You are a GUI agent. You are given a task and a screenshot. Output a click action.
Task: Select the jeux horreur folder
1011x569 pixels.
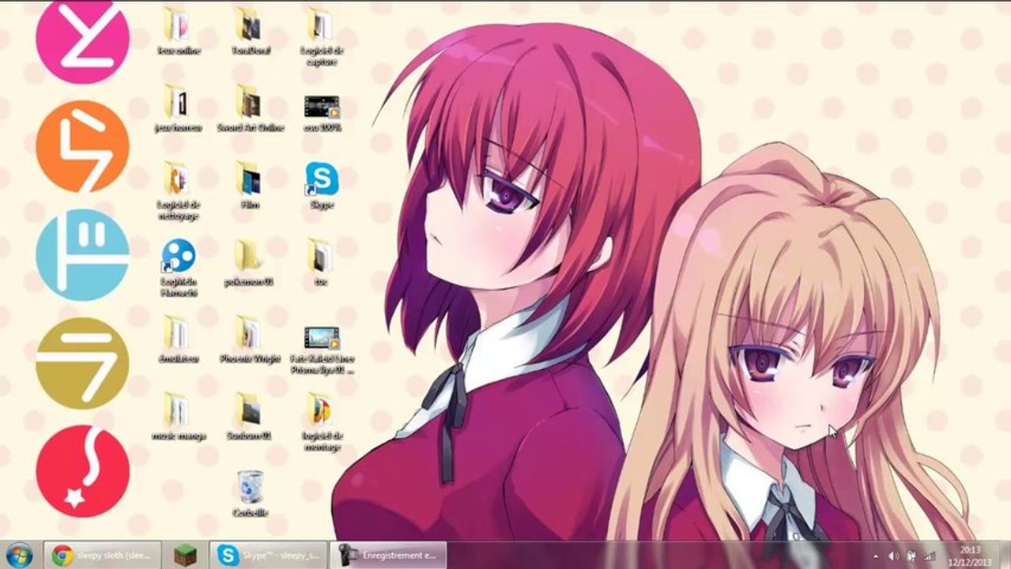(178, 108)
